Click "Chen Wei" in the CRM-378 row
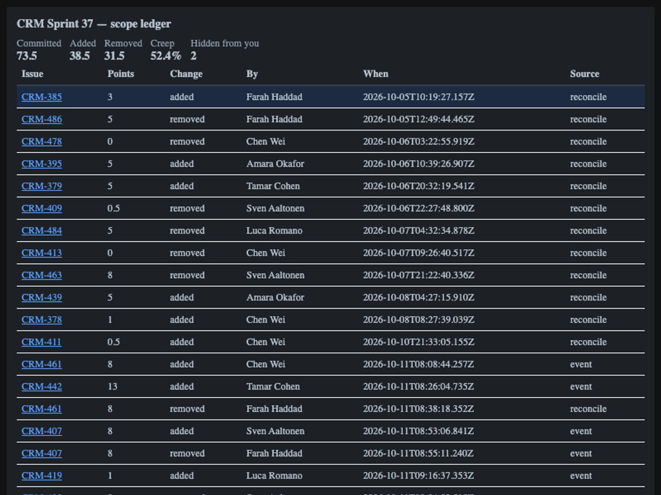The image size is (661, 495). (266, 320)
